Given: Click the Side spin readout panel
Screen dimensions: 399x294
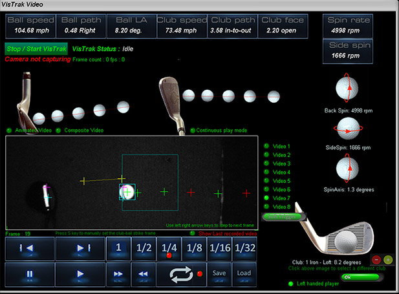Looking at the screenshot, I should [x=348, y=51].
